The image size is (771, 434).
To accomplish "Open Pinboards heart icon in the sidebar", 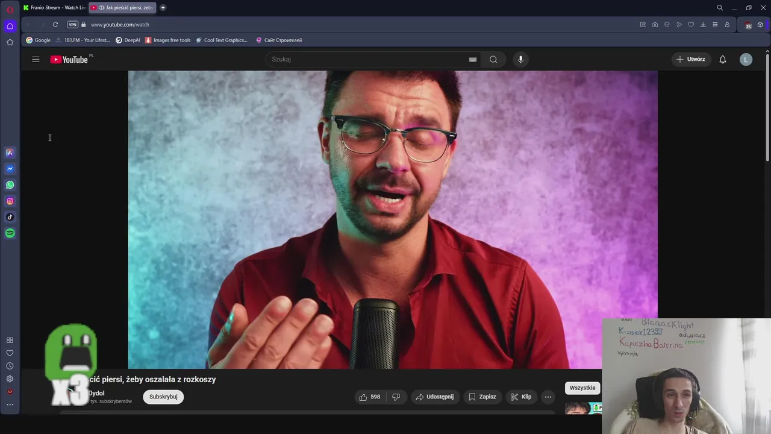I will click(x=10, y=353).
